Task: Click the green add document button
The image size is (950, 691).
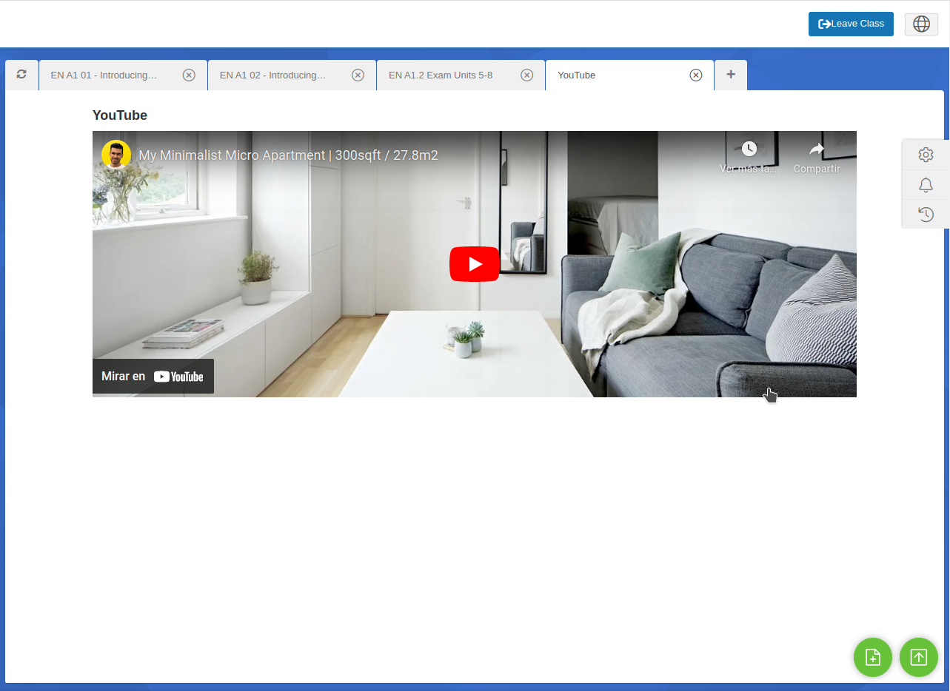Action: [x=873, y=657]
